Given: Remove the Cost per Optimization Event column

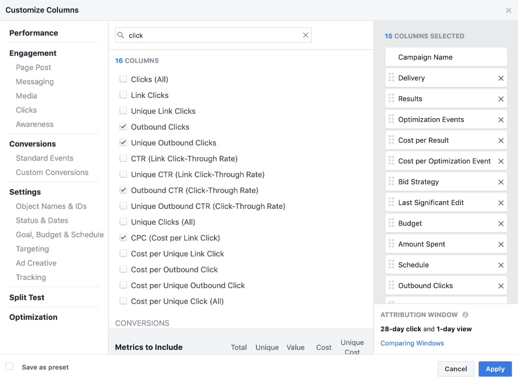Looking at the screenshot, I should point(501,161).
